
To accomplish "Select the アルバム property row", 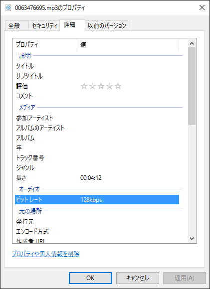I will (97, 138).
